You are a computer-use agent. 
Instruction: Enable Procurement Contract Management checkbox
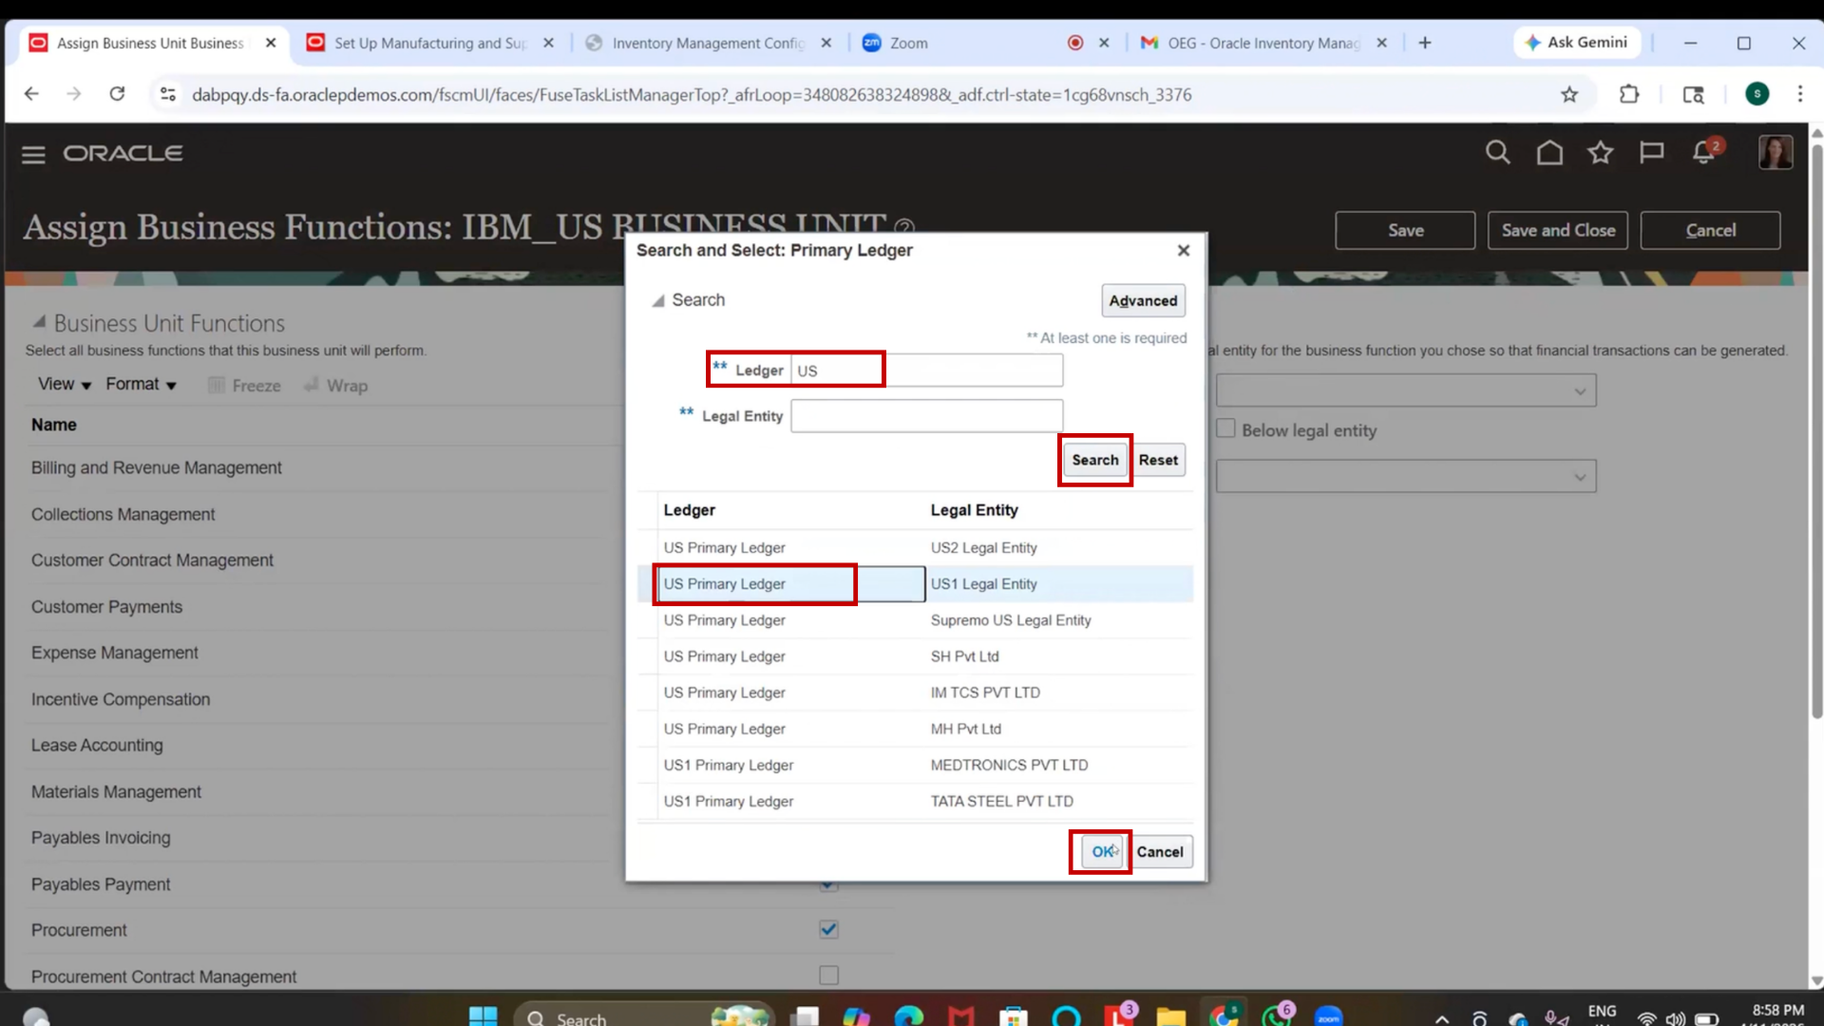pyautogui.click(x=828, y=976)
